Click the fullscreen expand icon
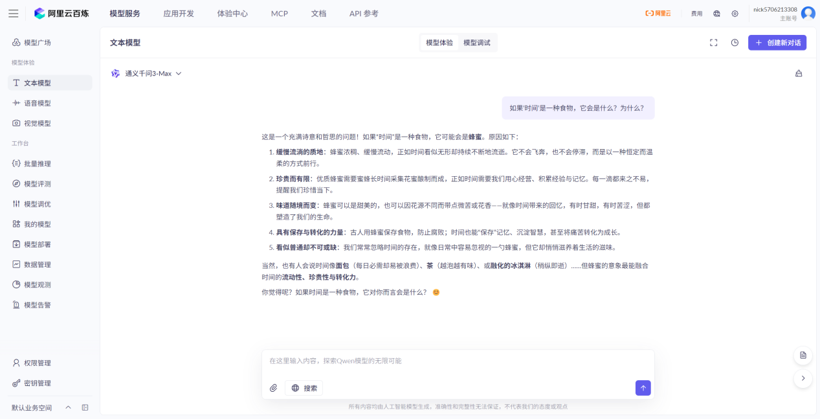This screenshot has height=419, width=820. [x=714, y=43]
